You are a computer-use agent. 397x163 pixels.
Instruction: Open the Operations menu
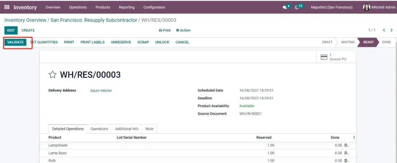pos(78,7)
